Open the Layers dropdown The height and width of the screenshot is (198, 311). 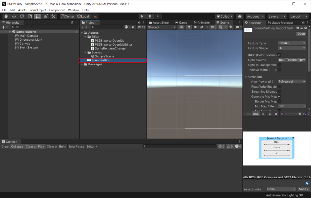(x=277, y=16)
